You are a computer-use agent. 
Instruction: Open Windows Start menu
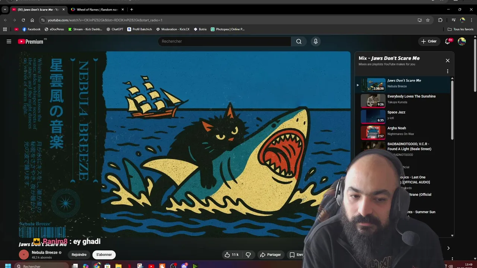(x=8, y=266)
